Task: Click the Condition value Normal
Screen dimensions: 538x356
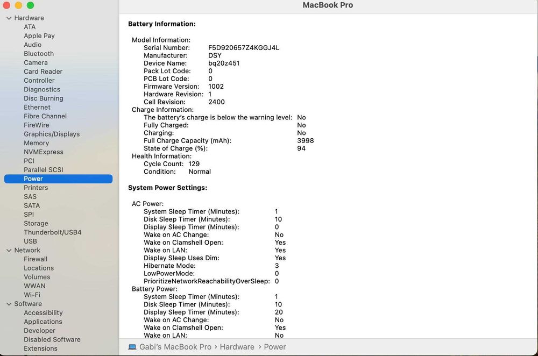Action: coord(200,172)
